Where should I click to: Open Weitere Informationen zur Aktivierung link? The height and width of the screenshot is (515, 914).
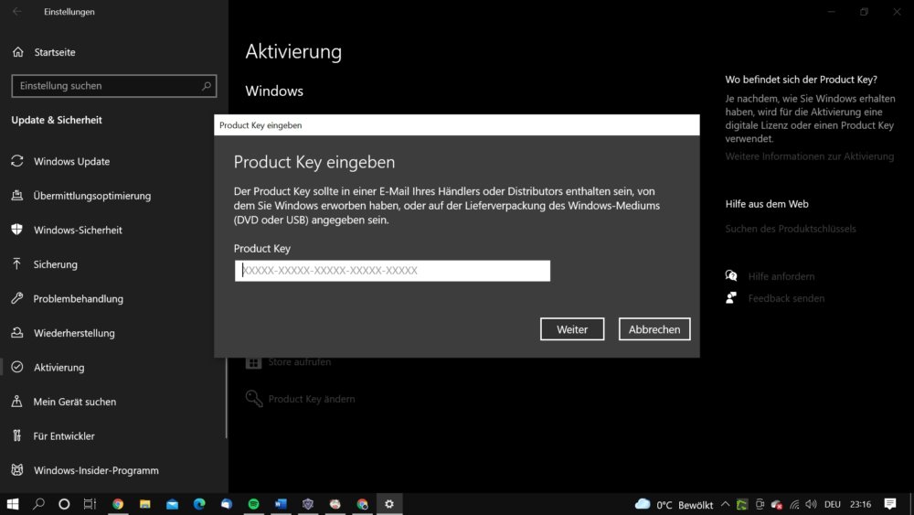pos(809,156)
